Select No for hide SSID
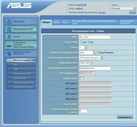This screenshot has height=127, width=137. click(x=89, y=42)
